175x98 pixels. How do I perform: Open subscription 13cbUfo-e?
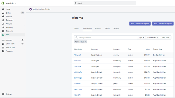coord(77,67)
